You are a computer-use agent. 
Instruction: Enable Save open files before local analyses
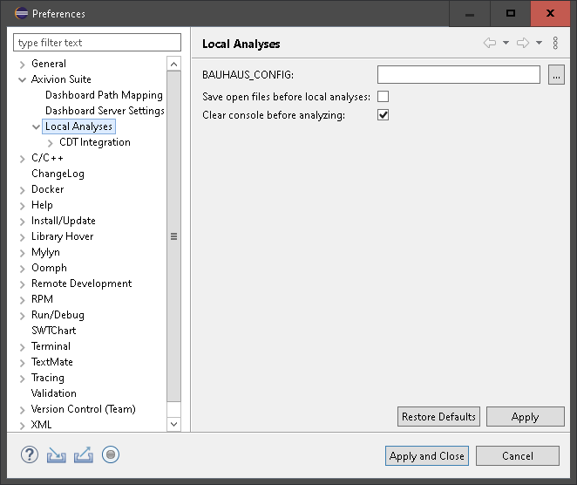(x=384, y=97)
